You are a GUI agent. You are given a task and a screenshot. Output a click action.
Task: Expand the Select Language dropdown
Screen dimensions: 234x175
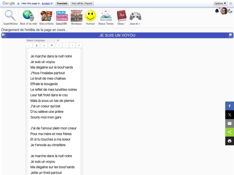42,40
